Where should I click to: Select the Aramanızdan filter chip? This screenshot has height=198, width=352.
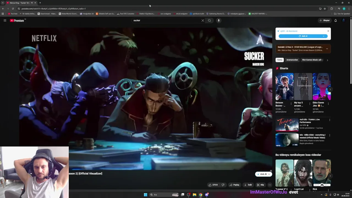(x=292, y=60)
